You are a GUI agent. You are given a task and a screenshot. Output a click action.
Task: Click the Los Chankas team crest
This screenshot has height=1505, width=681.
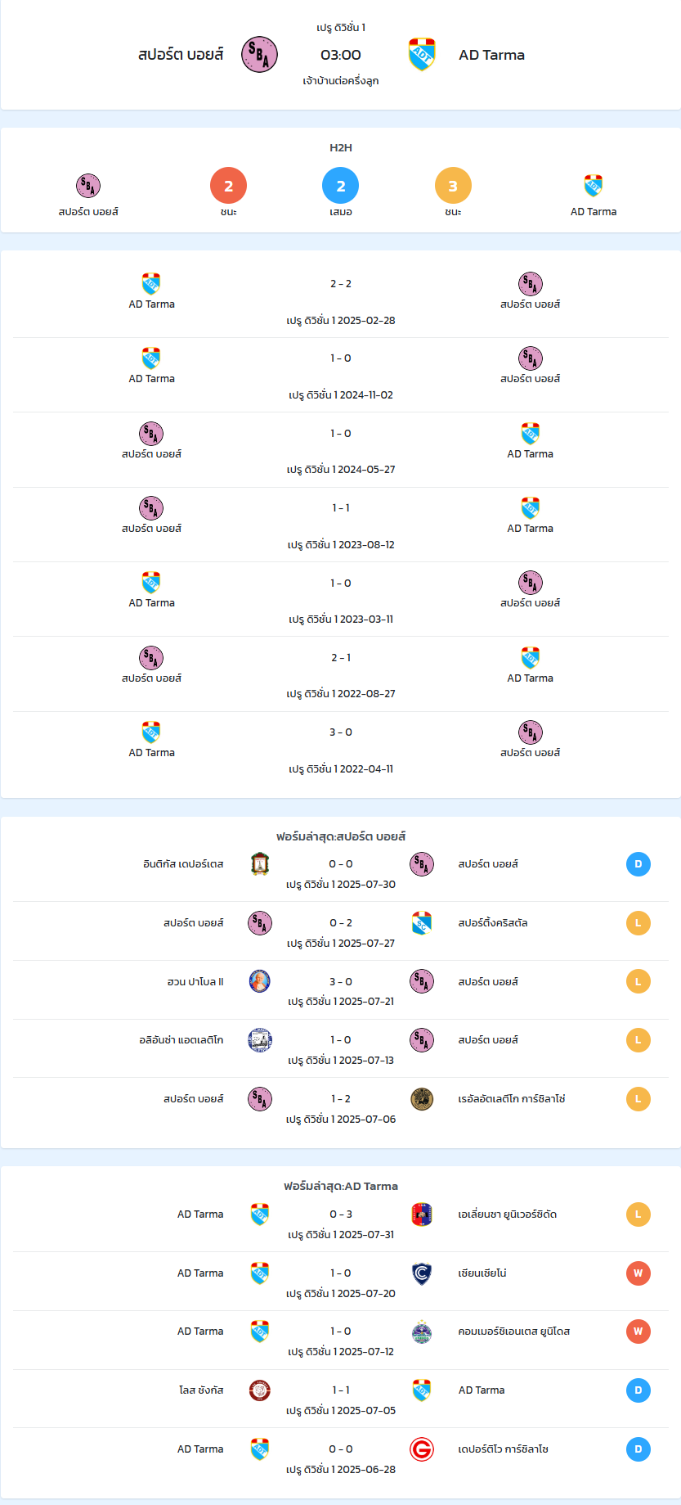[260, 1390]
